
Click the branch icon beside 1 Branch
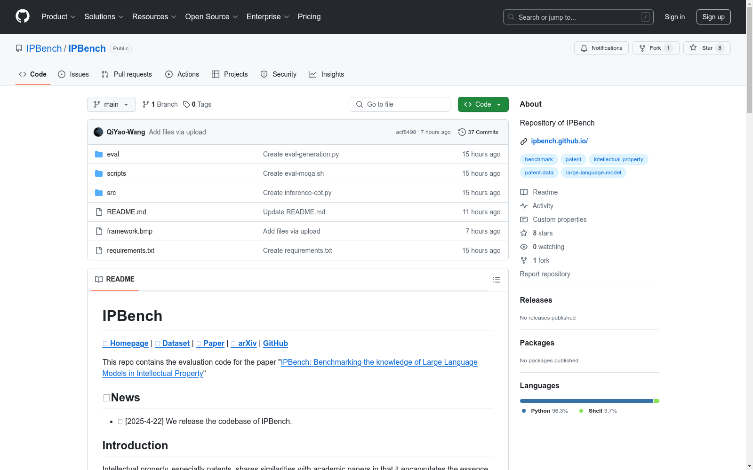[x=146, y=104]
